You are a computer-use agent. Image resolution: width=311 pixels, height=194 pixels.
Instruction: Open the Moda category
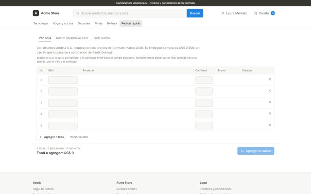pyautogui.click(x=99, y=23)
